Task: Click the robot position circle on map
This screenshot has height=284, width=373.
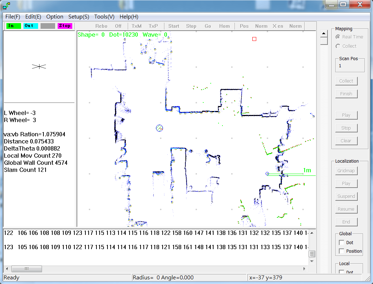Action: [x=159, y=128]
